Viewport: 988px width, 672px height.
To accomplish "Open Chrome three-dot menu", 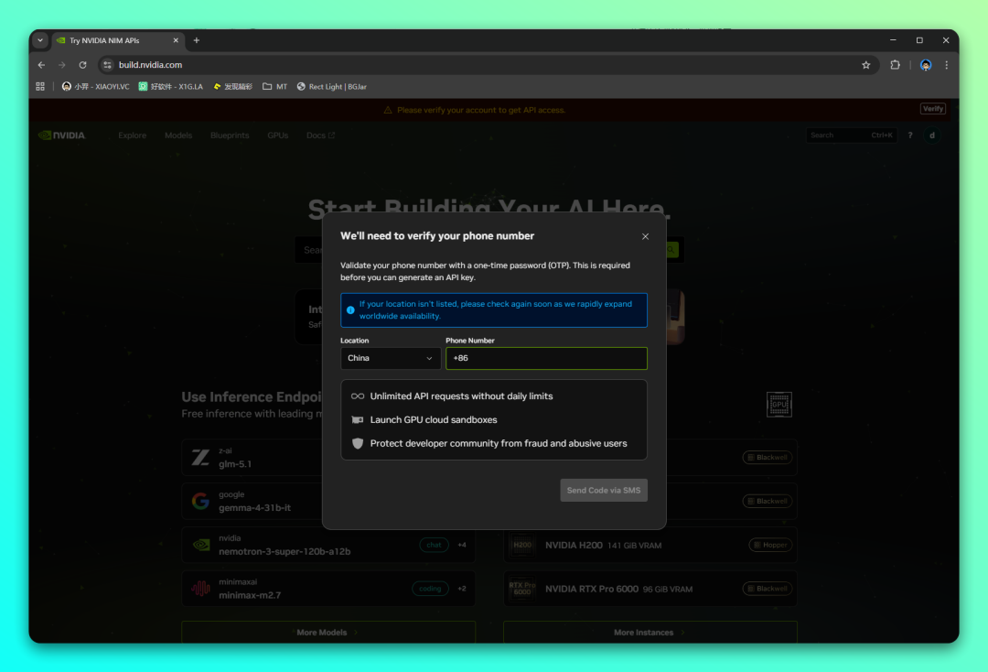I will tap(946, 65).
